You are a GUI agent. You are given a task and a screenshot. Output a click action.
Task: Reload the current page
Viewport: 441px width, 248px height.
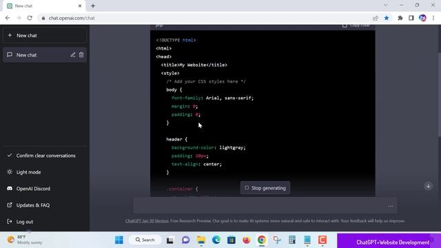pos(30,18)
